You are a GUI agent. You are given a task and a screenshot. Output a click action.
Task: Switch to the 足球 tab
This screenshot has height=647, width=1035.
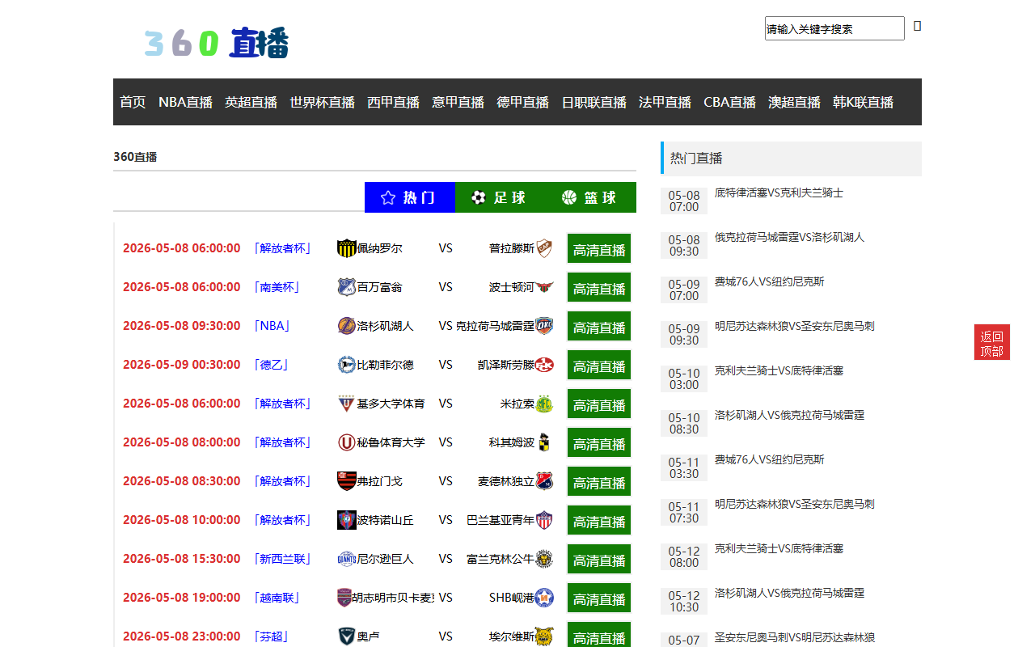(x=501, y=197)
